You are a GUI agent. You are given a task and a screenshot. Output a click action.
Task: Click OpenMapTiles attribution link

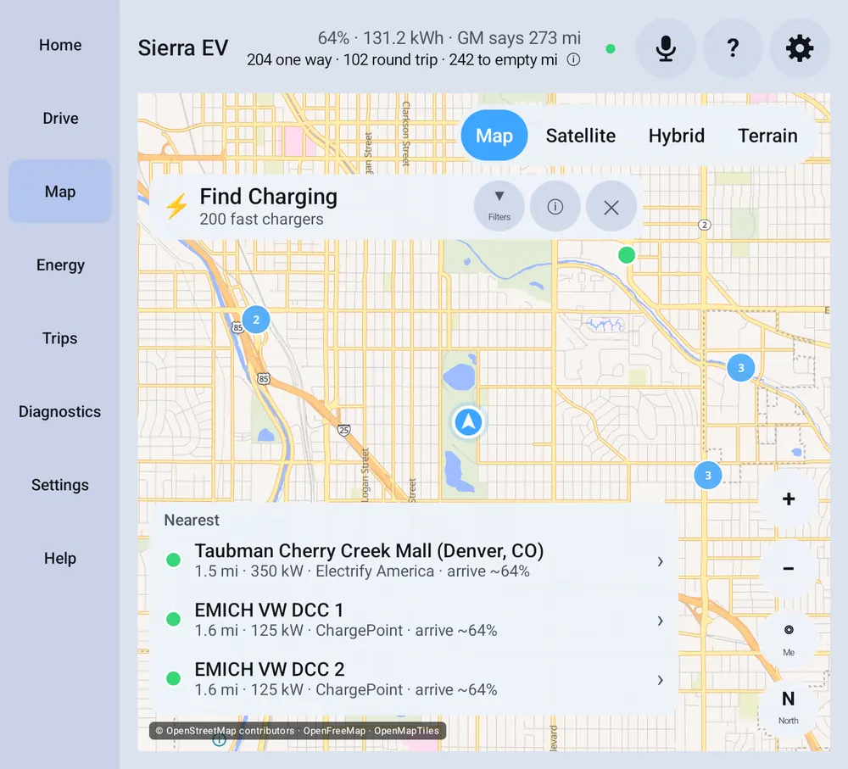[407, 731]
